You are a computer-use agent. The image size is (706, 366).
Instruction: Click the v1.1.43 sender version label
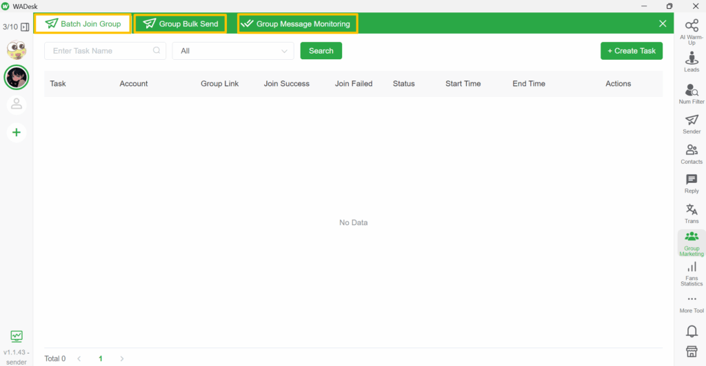(17, 357)
